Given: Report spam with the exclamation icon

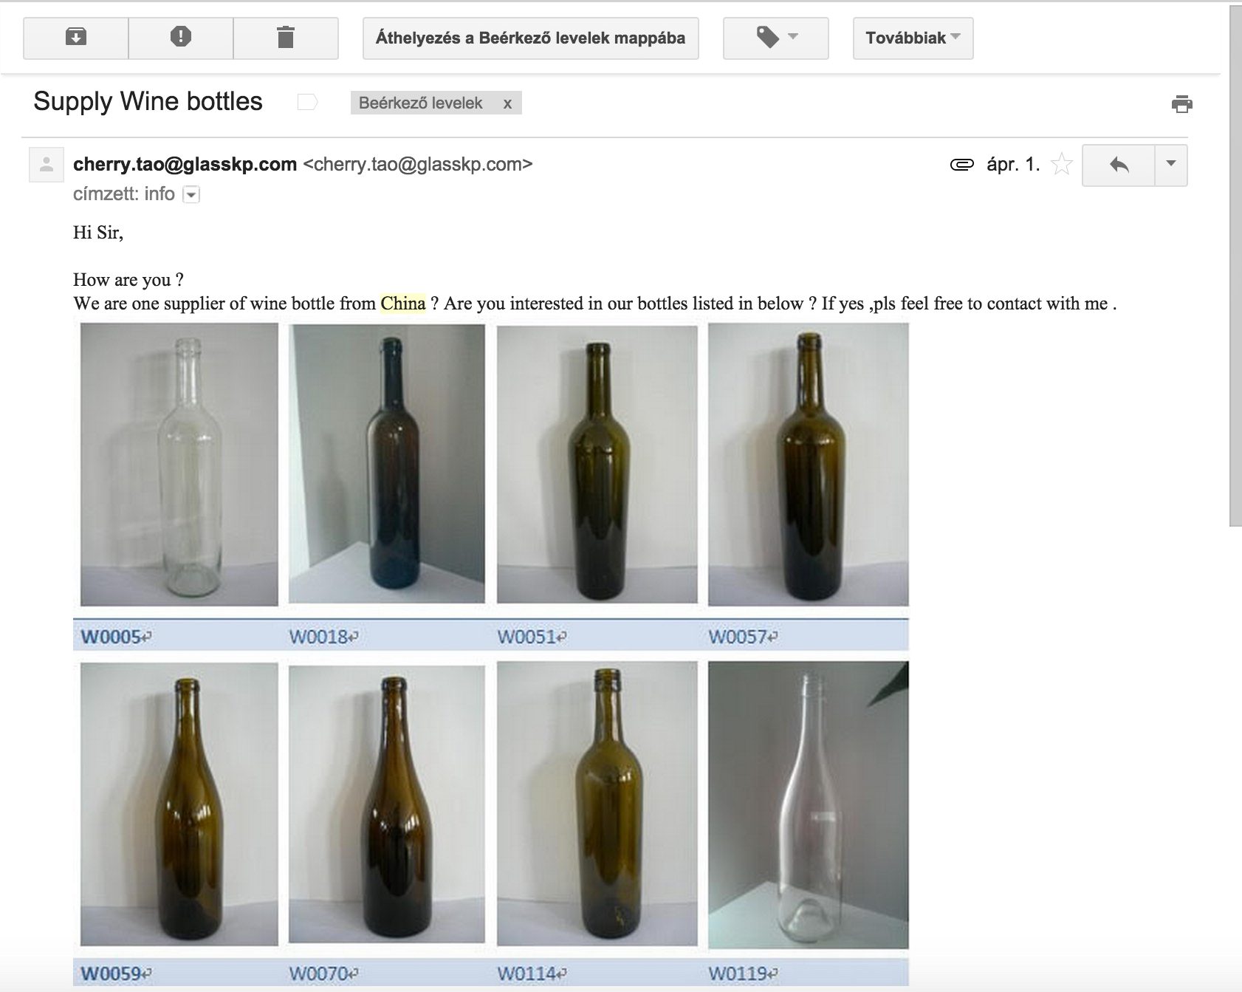Looking at the screenshot, I should (x=181, y=38).
